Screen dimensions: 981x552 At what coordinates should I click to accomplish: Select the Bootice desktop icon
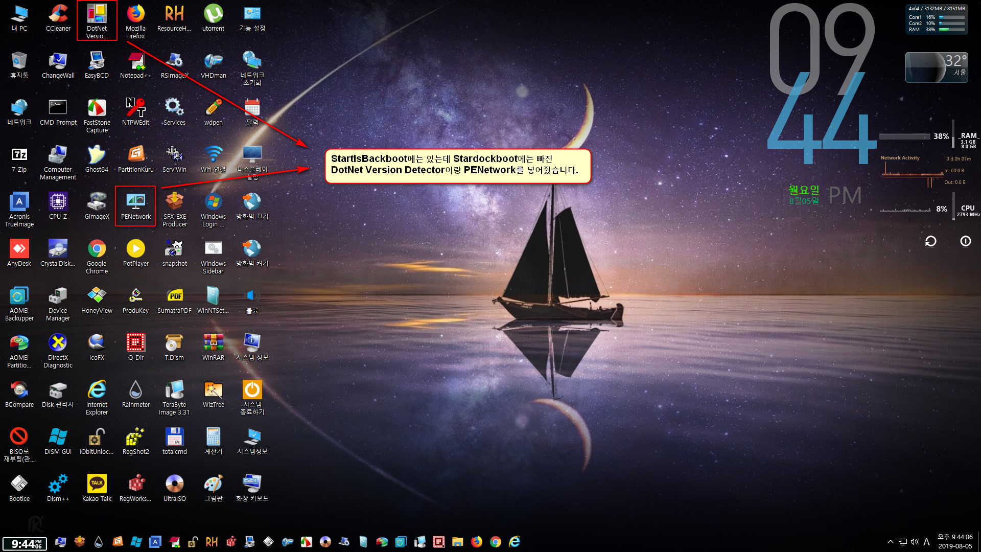[x=19, y=488]
